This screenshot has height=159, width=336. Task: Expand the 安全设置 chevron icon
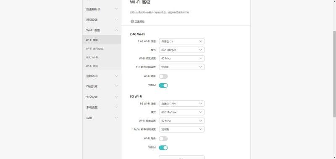click(116, 97)
